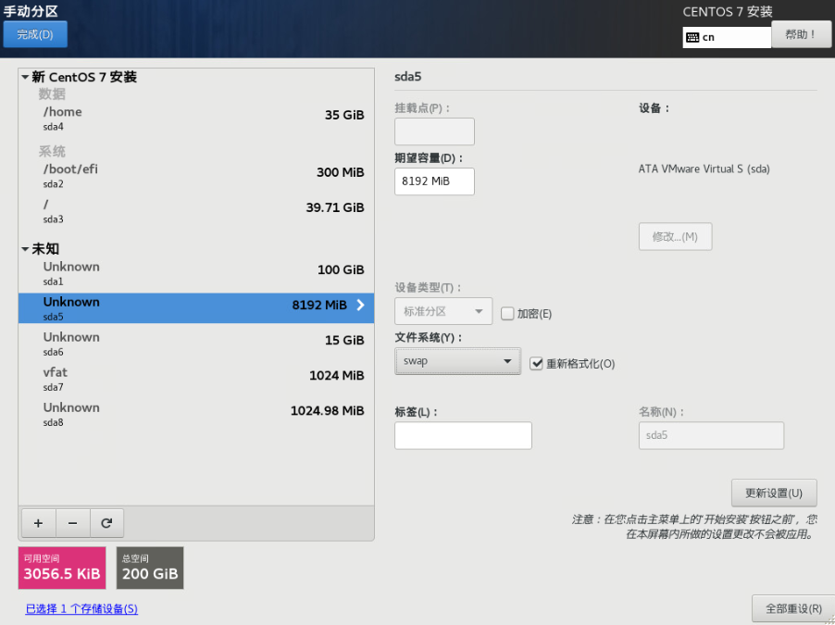Open the 已选择 1 个存储设备 link

coord(81,608)
